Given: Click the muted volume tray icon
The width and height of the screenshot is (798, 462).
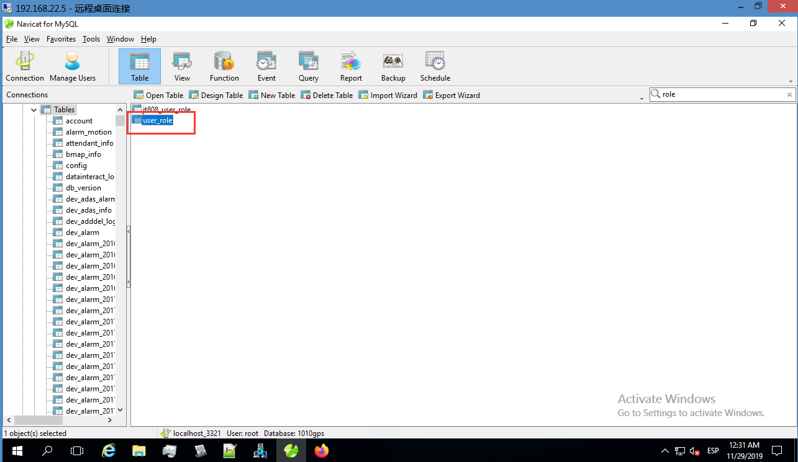Looking at the screenshot, I should pos(695,451).
